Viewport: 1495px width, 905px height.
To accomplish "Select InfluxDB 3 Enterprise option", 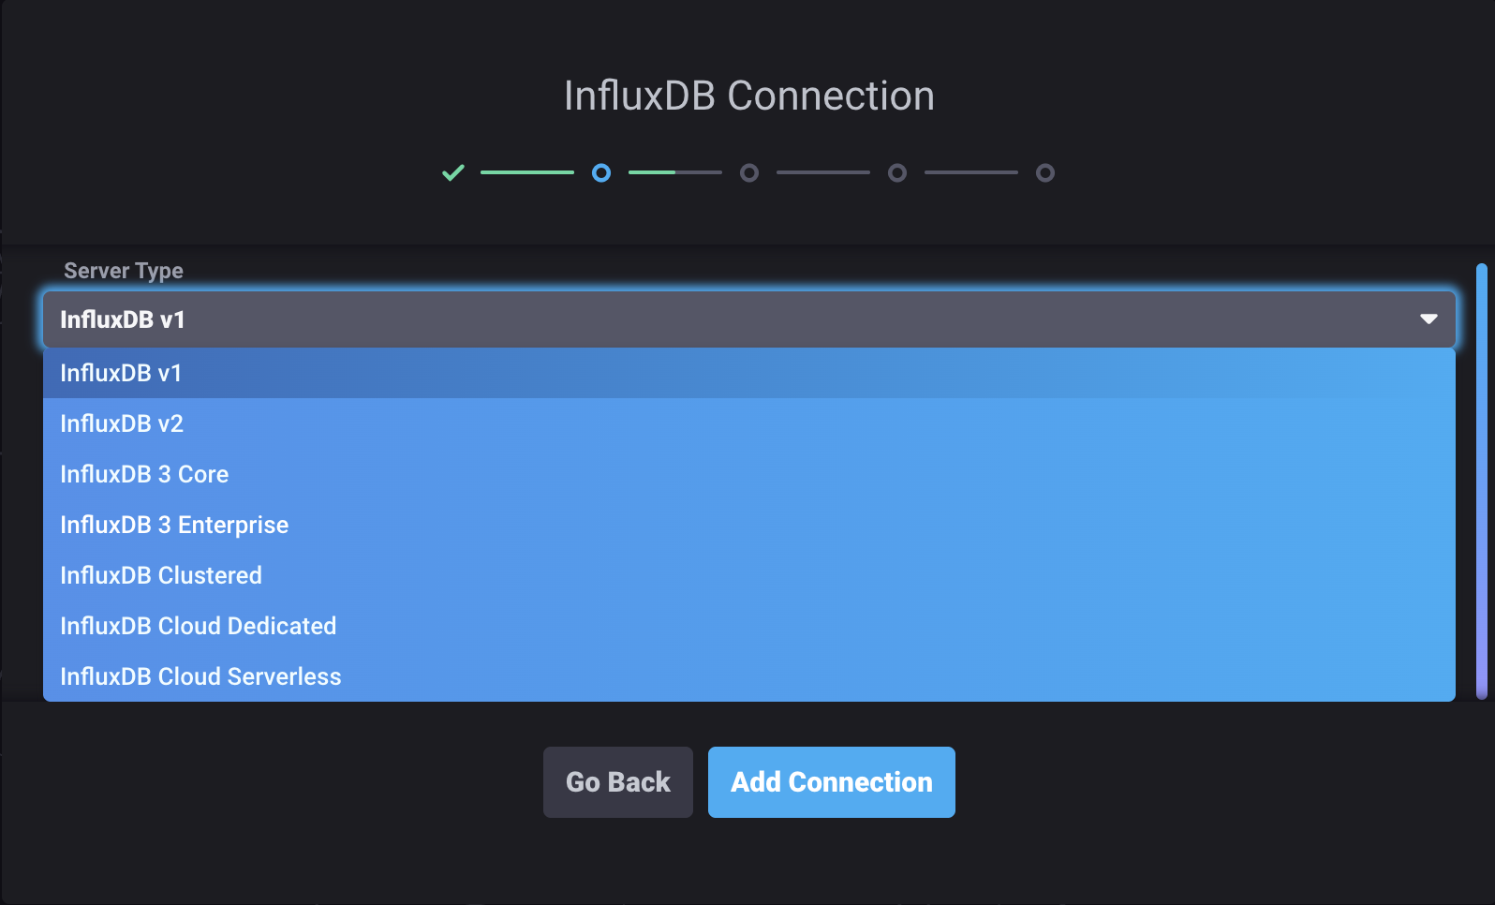I will tap(174, 525).
